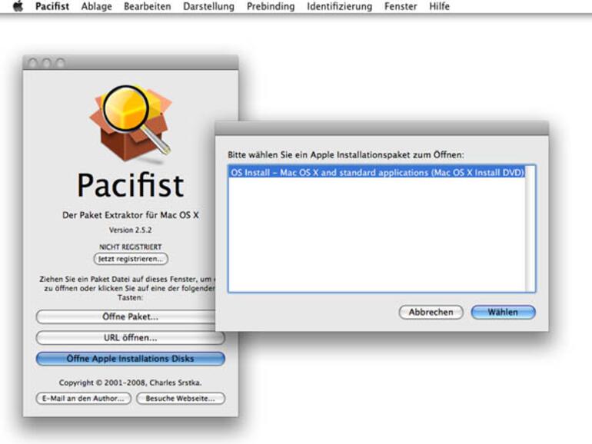This screenshot has width=592, height=444.
Task: Click the Copyright 2001-2008 Charles Srstka text
Action: [130, 383]
